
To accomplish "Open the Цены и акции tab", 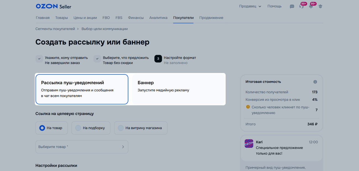I will pos(85,18).
